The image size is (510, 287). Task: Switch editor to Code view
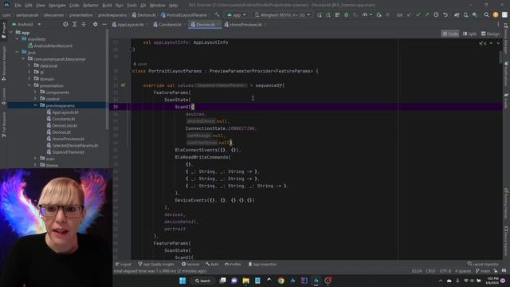450,33
